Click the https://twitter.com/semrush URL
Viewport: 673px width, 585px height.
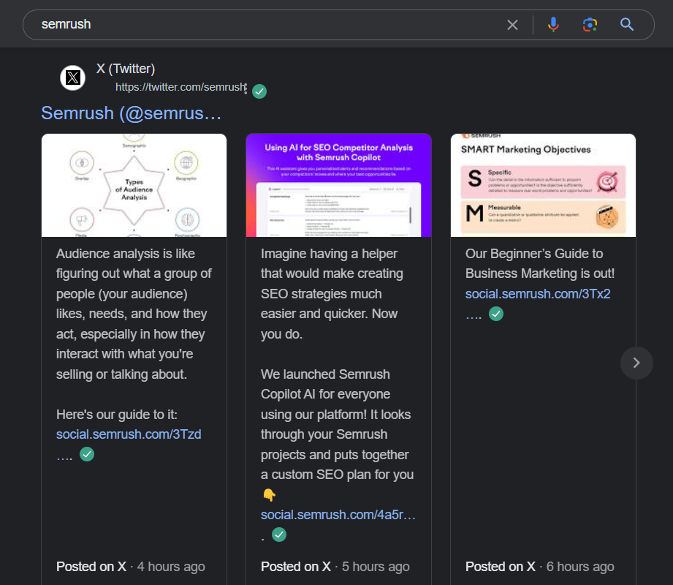point(179,86)
